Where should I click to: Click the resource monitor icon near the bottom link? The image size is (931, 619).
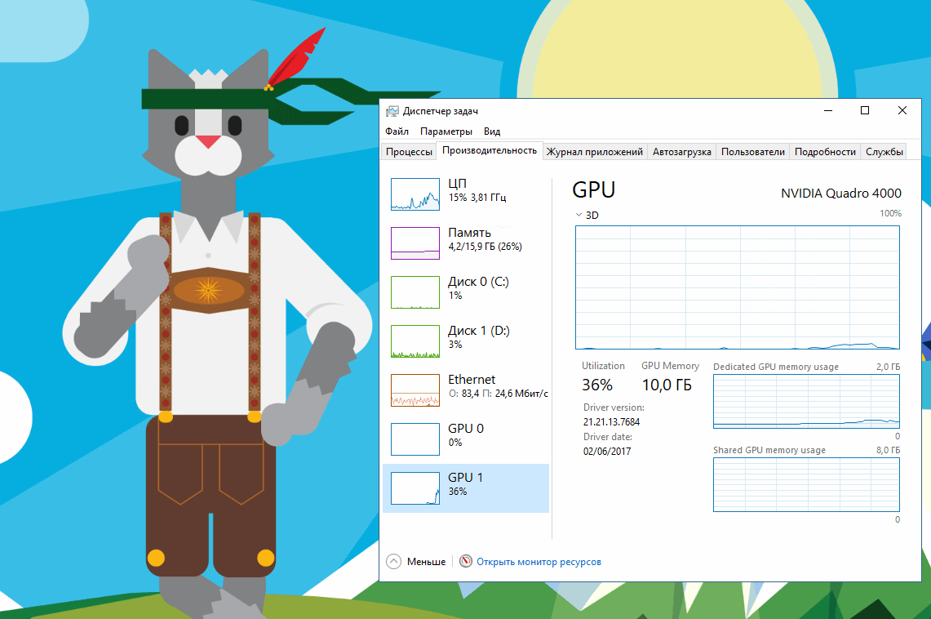[466, 561]
